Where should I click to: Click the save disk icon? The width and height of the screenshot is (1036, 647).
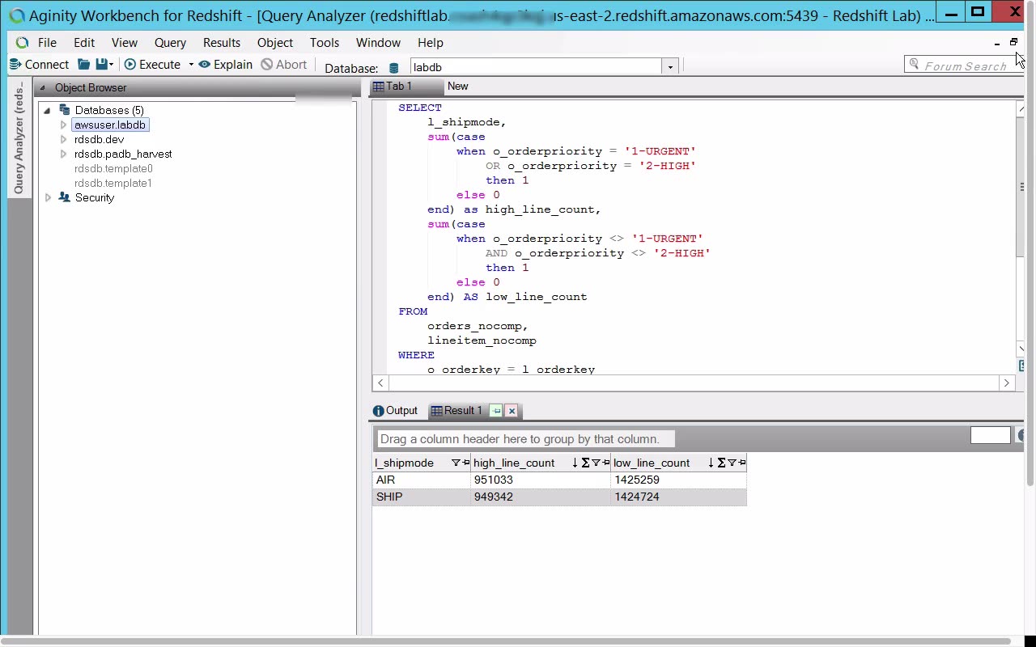click(x=101, y=65)
